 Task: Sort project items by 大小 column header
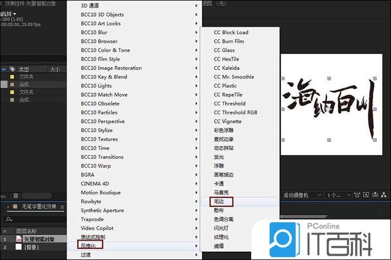[55, 69]
